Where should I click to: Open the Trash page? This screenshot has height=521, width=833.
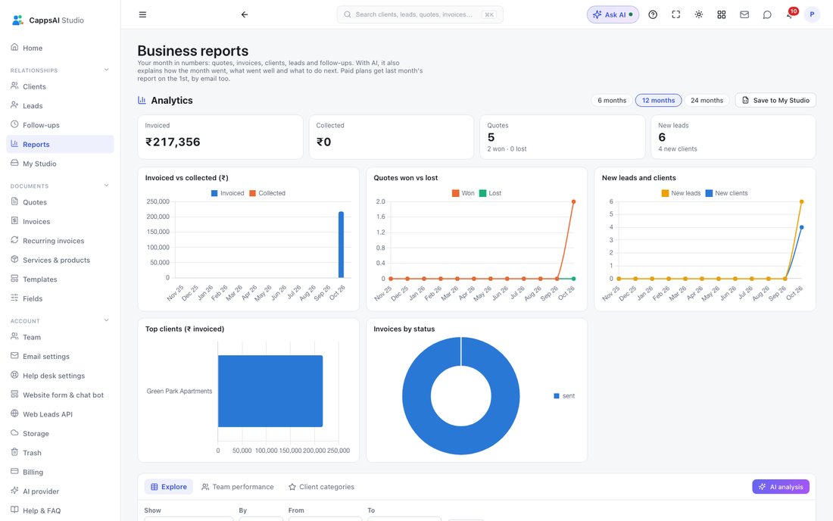tap(60, 453)
